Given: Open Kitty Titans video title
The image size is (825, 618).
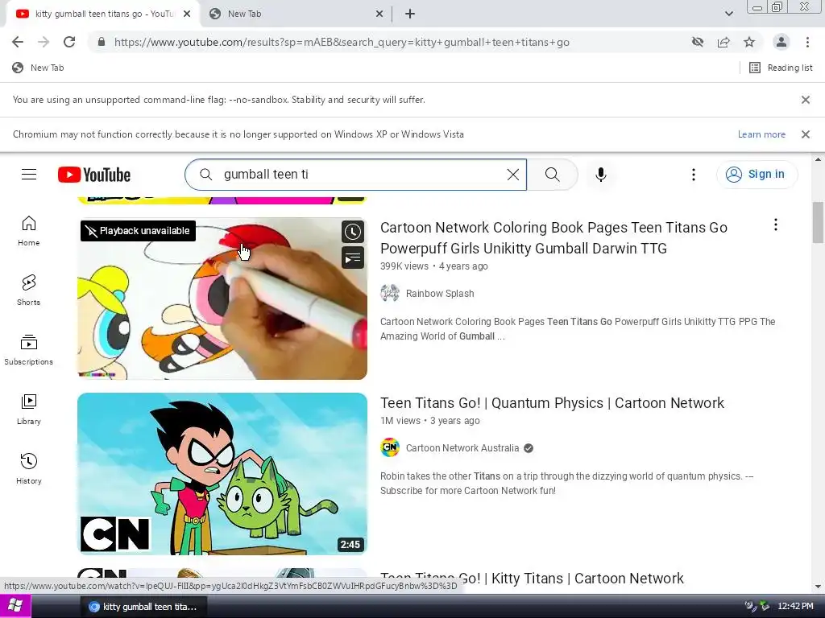Looking at the screenshot, I should [x=532, y=579].
